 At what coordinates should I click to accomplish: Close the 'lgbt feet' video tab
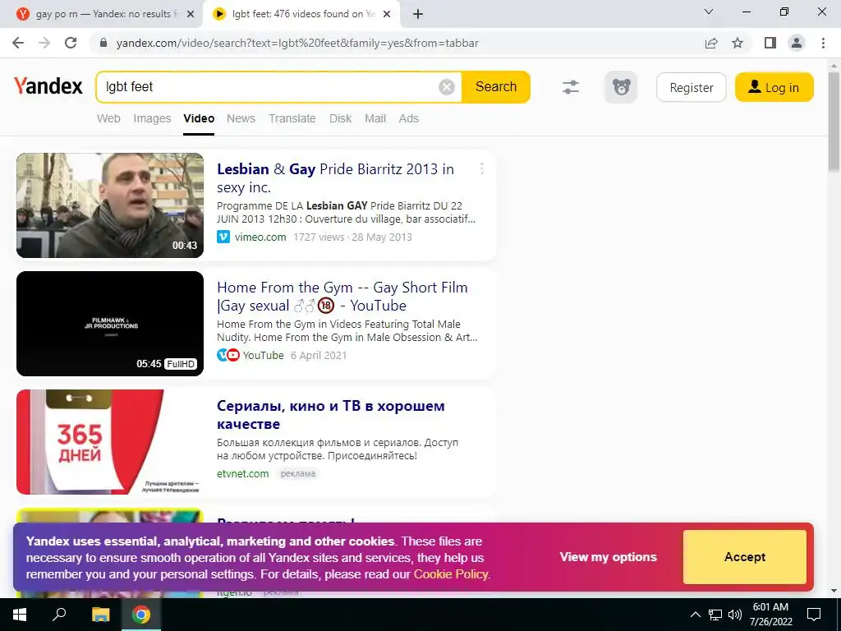pos(387,14)
